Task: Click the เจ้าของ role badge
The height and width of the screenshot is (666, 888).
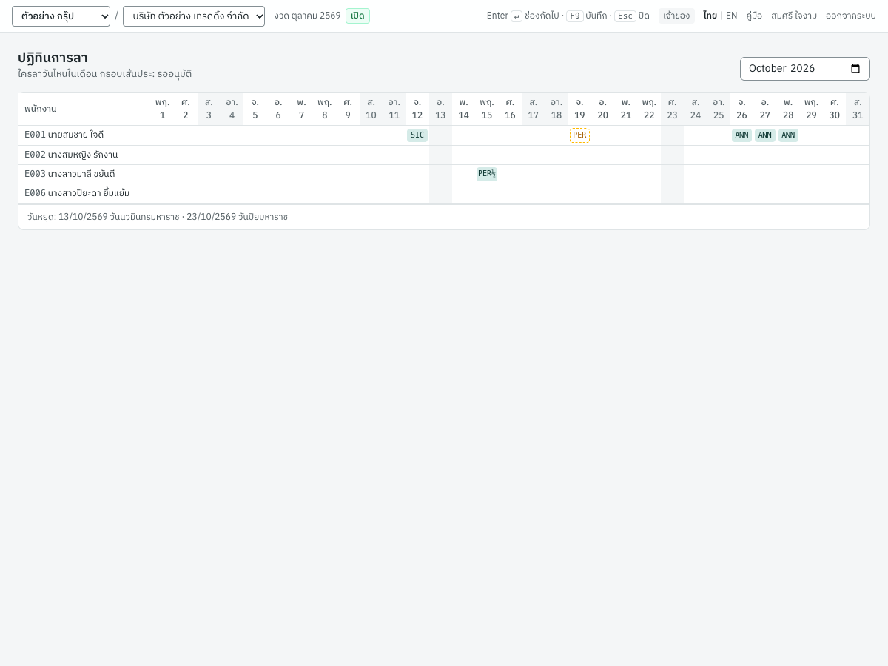Action: point(676,16)
